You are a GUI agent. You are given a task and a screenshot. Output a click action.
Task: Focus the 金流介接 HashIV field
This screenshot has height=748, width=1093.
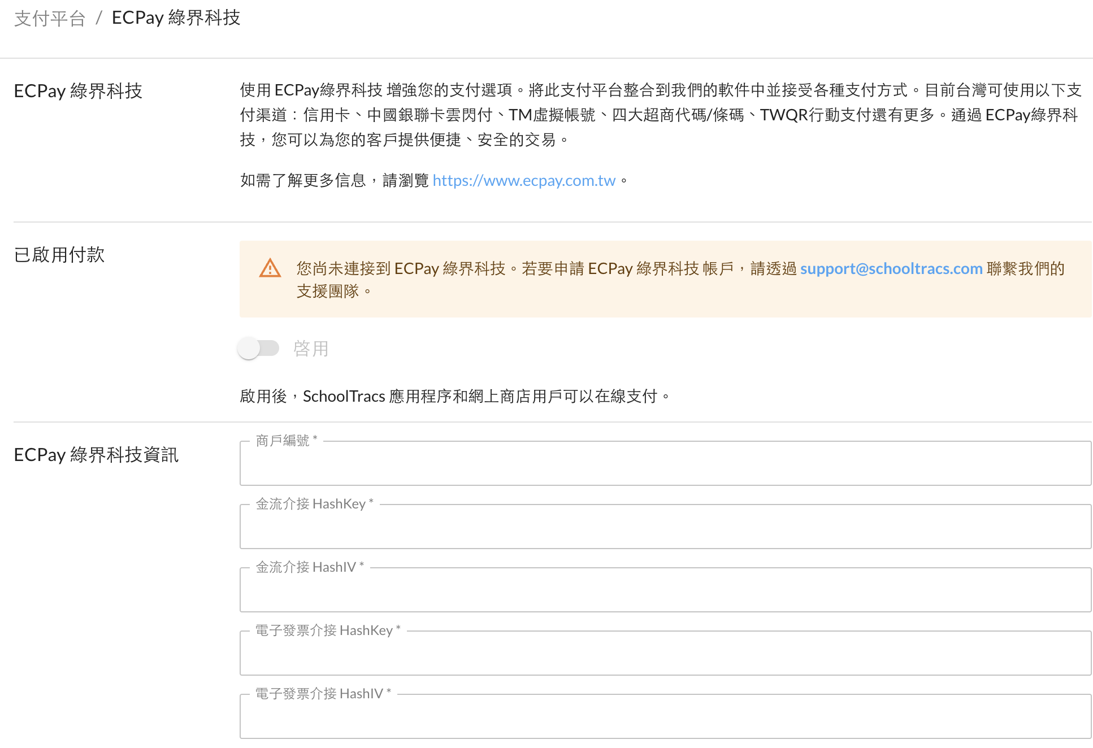pos(665,590)
